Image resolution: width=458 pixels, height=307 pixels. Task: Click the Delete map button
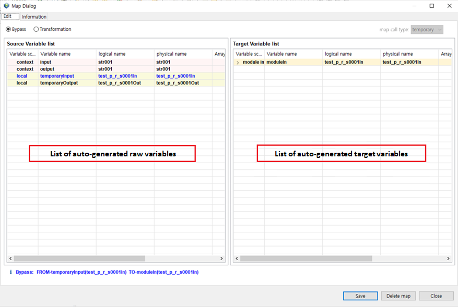(398, 296)
